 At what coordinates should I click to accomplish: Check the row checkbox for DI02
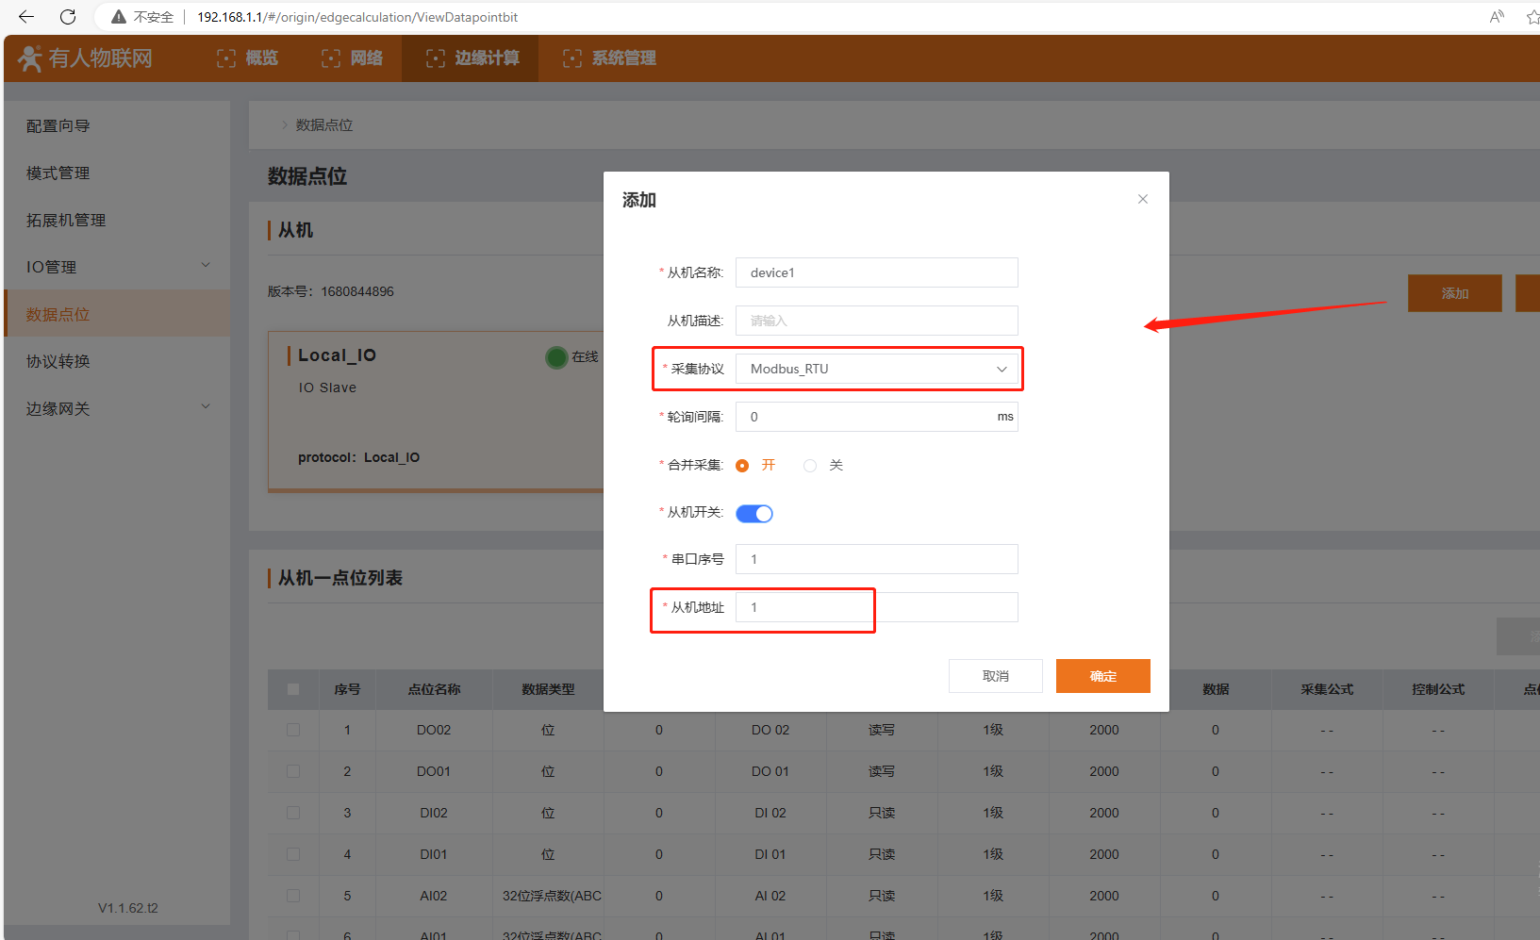click(x=293, y=813)
